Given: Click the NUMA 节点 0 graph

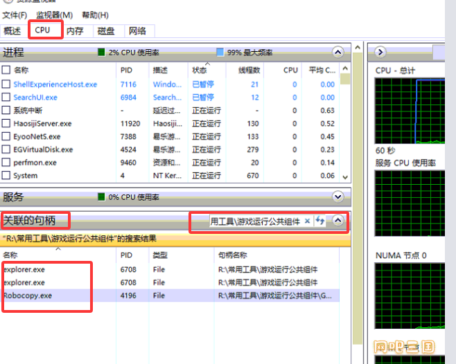Looking at the screenshot, I should click(x=410, y=295).
